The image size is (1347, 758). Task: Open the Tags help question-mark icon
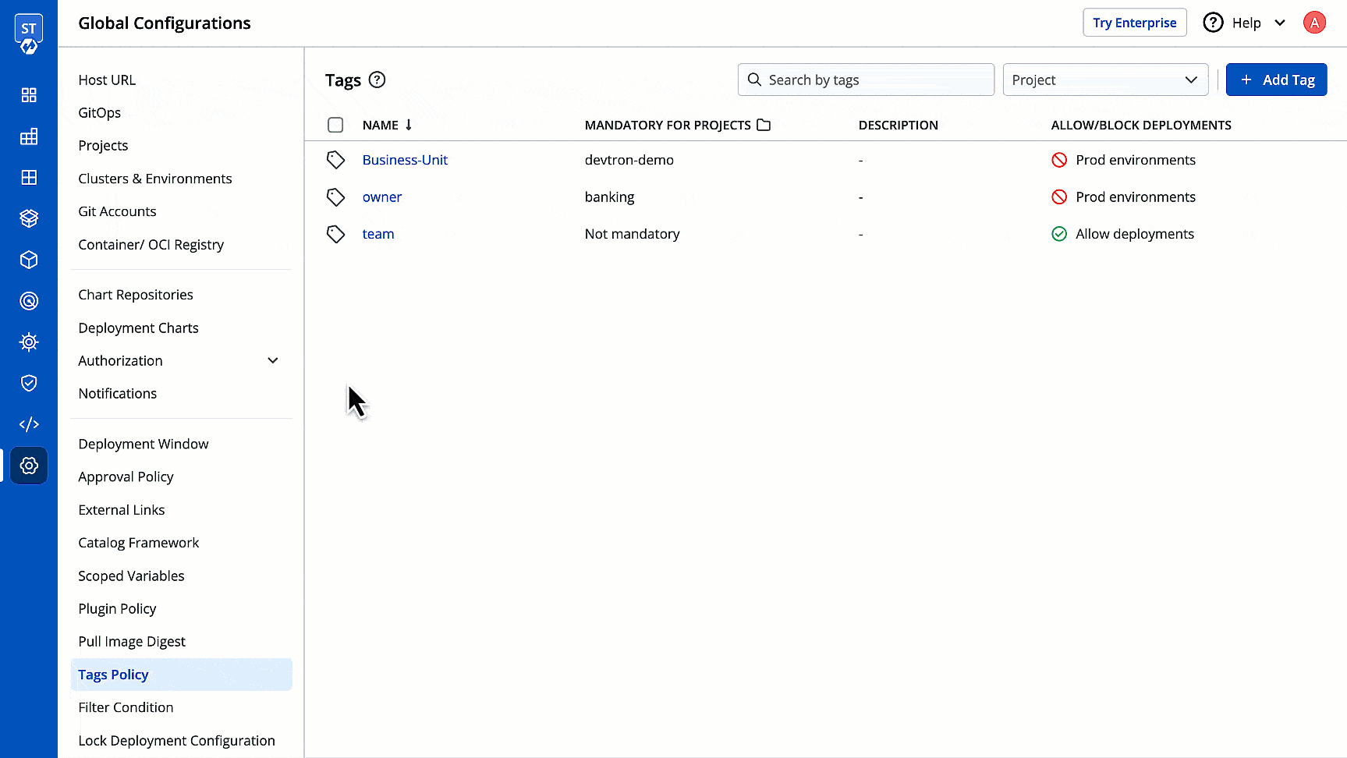click(378, 80)
